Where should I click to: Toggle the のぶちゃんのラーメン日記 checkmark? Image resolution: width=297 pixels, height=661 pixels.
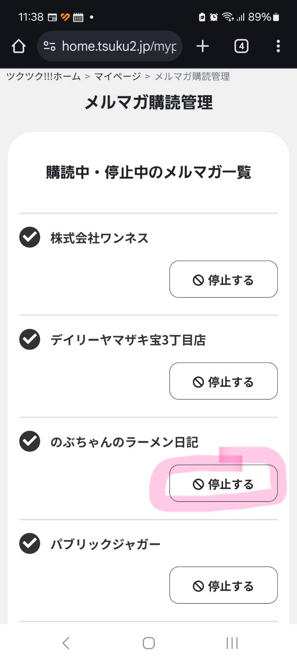pyautogui.click(x=30, y=441)
